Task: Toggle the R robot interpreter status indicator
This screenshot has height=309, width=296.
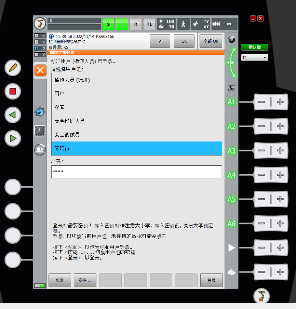Action: point(136,24)
